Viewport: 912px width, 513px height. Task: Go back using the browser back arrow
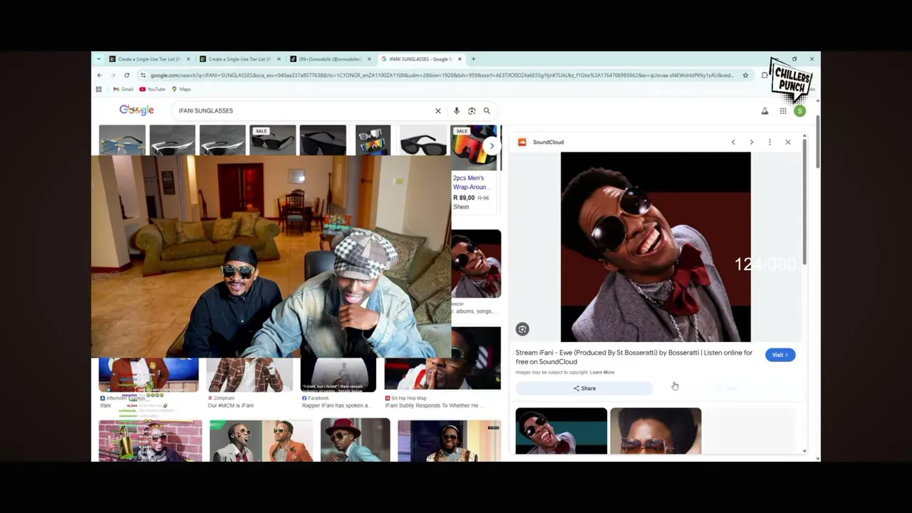pos(100,75)
